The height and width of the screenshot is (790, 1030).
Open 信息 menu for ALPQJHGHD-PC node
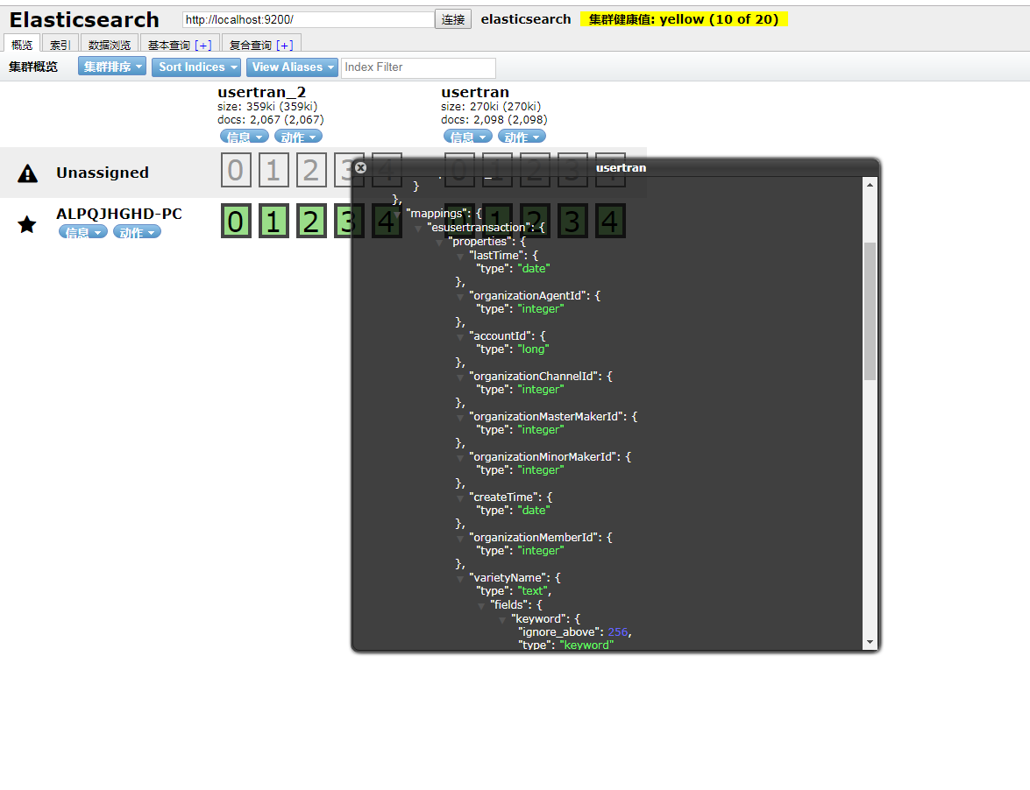pyautogui.click(x=82, y=231)
